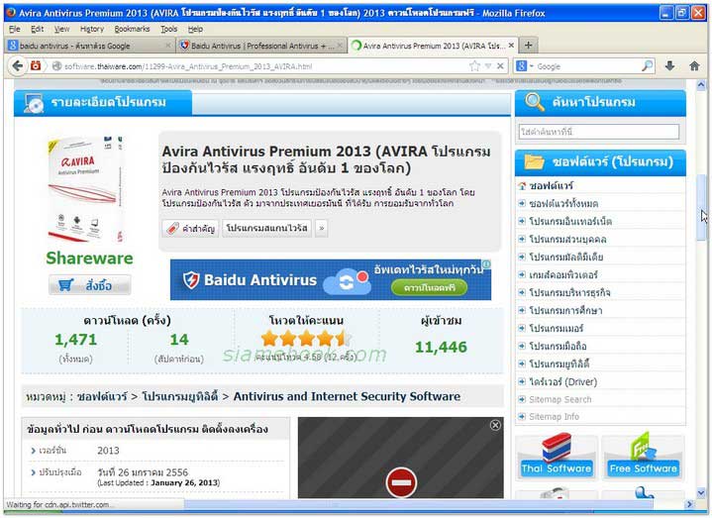Open the address bar history dropdown arrow
Viewport: 712px width, 518px height.
[488, 66]
